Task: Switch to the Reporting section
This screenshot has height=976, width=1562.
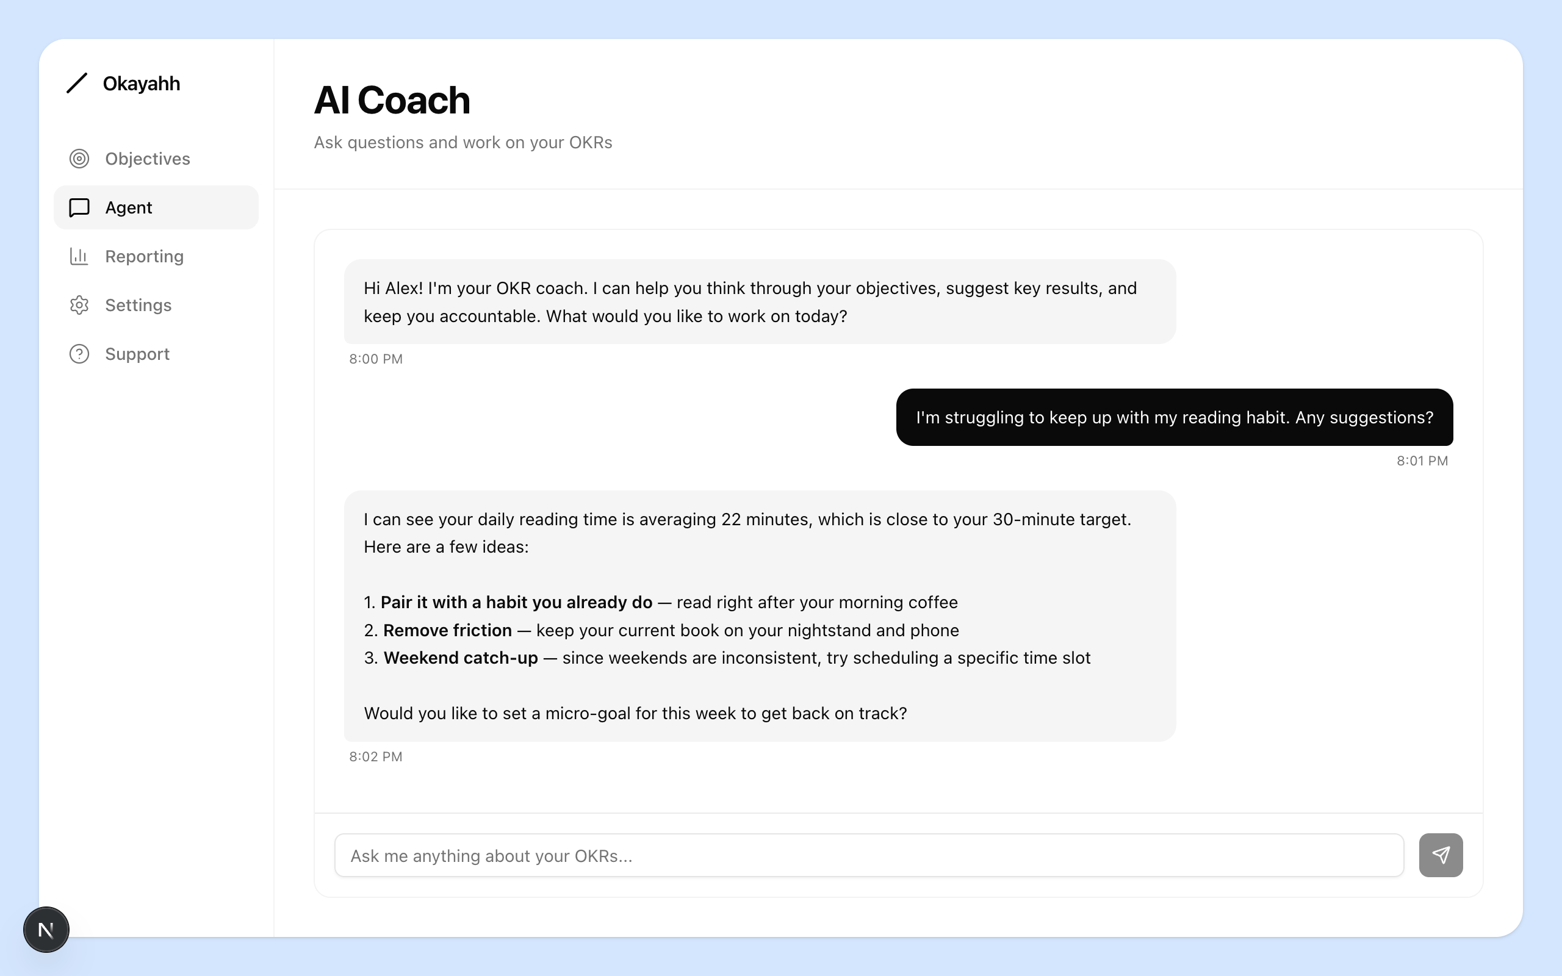Action: pos(144,256)
